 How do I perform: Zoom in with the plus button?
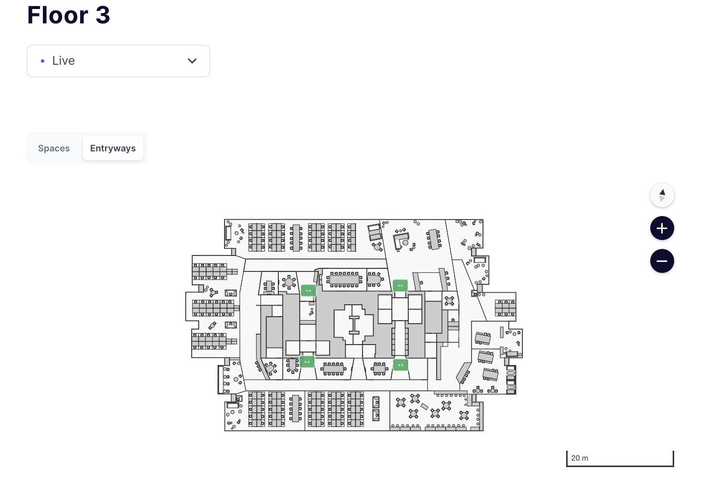(x=662, y=229)
